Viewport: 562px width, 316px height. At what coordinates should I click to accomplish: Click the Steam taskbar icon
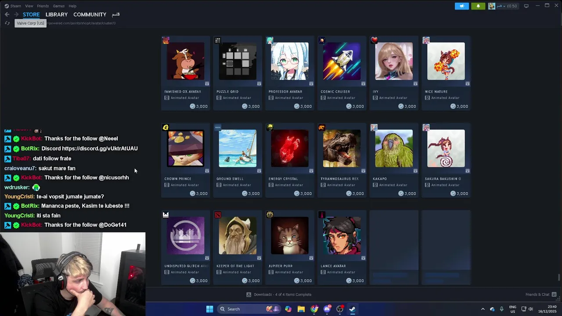[352, 309]
